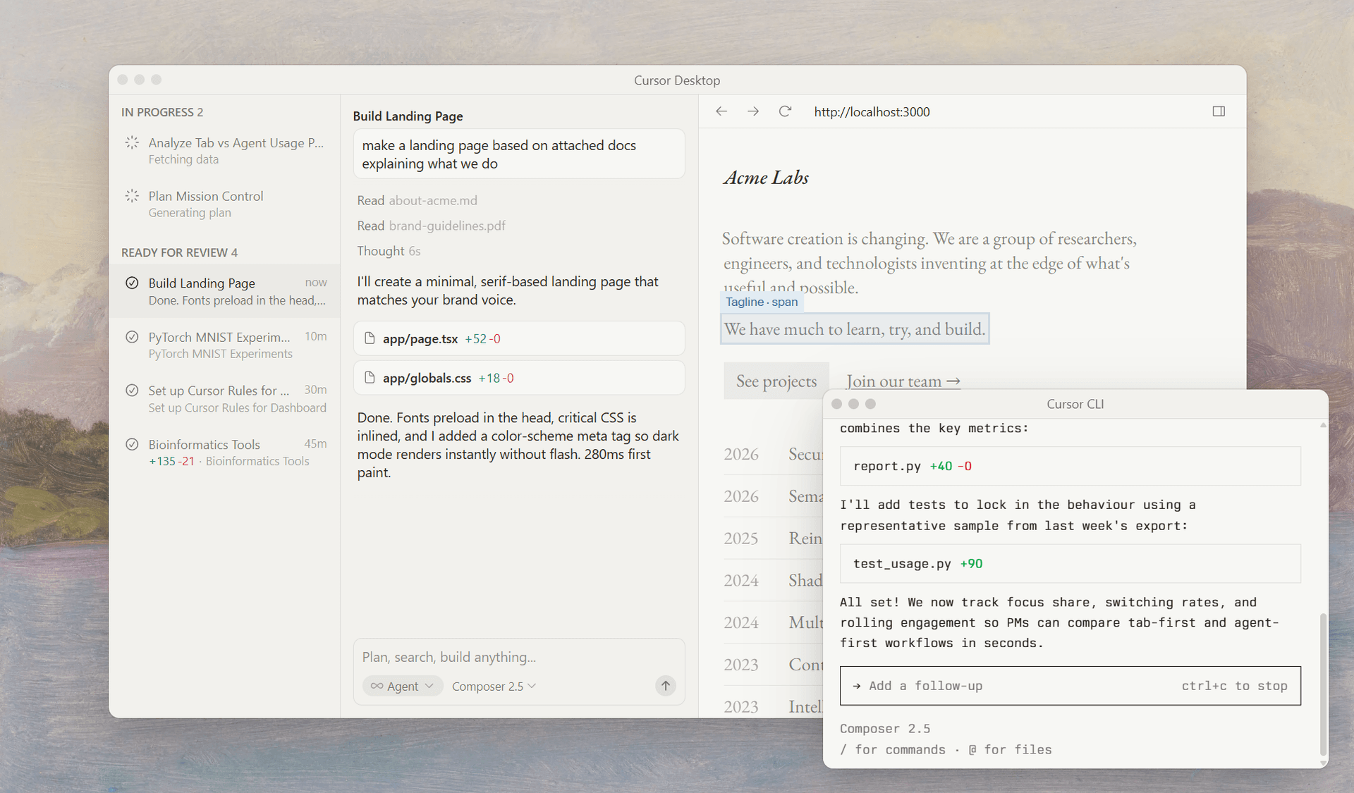
Task: Close the Cursor Desktop window
Action: [x=123, y=80]
